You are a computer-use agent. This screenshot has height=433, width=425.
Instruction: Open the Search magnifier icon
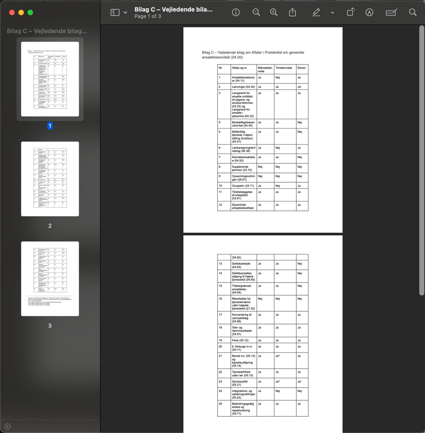pyautogui.click(x=413, y=13)
